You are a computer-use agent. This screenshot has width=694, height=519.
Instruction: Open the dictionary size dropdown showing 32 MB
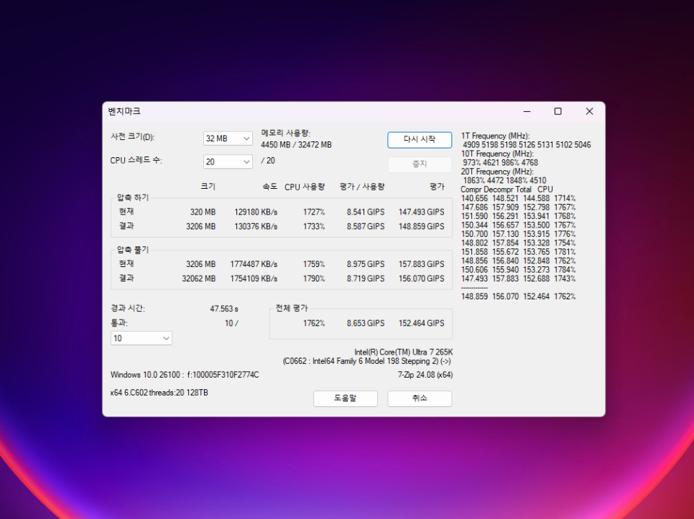[x=228, y=139]
